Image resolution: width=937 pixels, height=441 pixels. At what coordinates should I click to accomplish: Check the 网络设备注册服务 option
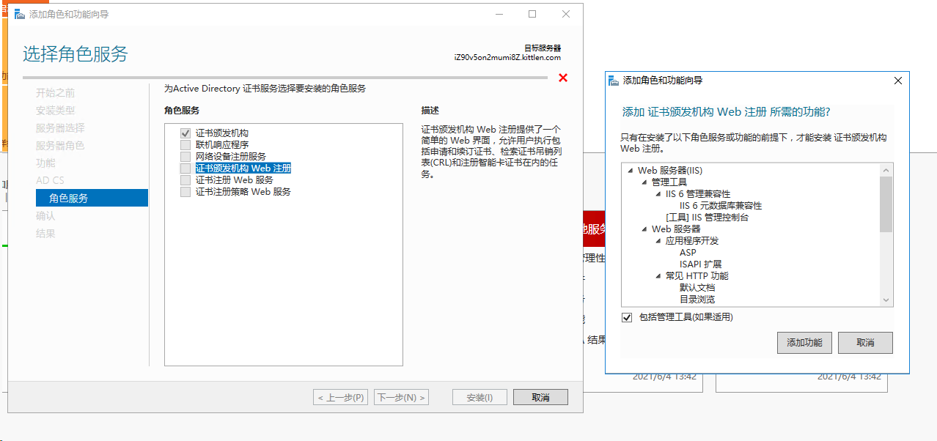(185, 156)
